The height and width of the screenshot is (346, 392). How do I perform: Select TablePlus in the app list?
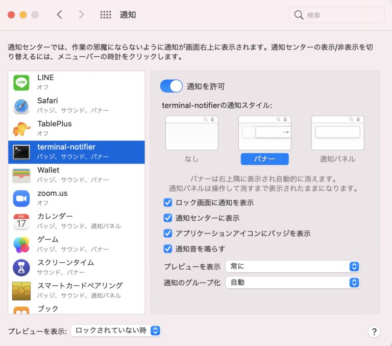pos(77,129)
